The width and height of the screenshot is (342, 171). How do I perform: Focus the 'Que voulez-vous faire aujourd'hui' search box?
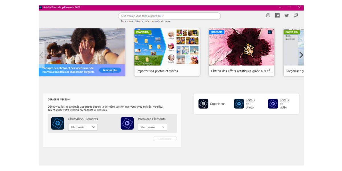(x=169, y=16)
